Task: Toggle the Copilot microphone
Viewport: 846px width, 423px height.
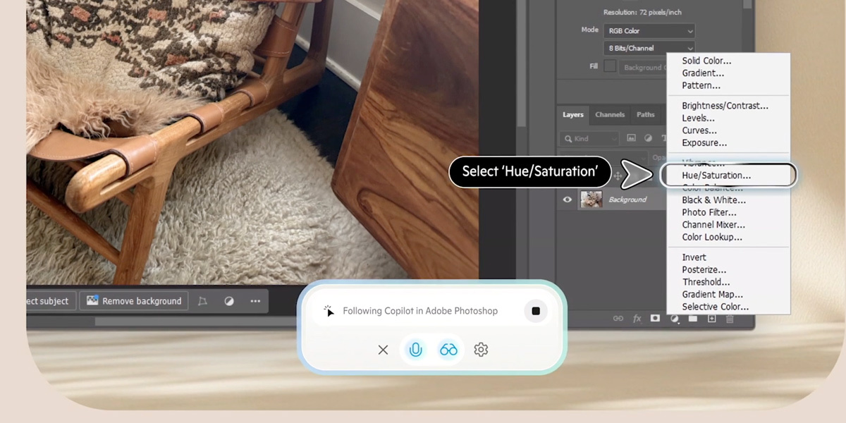Action: point(416,350)
